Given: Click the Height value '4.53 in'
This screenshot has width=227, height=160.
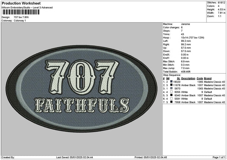Looking at the screenshot, I should pyautogui.click(x=221, y=9).
